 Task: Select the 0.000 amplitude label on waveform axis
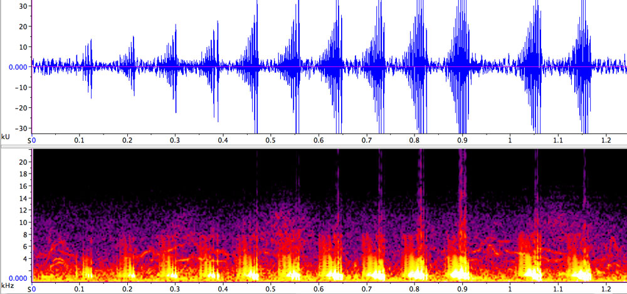pos(18,67)
